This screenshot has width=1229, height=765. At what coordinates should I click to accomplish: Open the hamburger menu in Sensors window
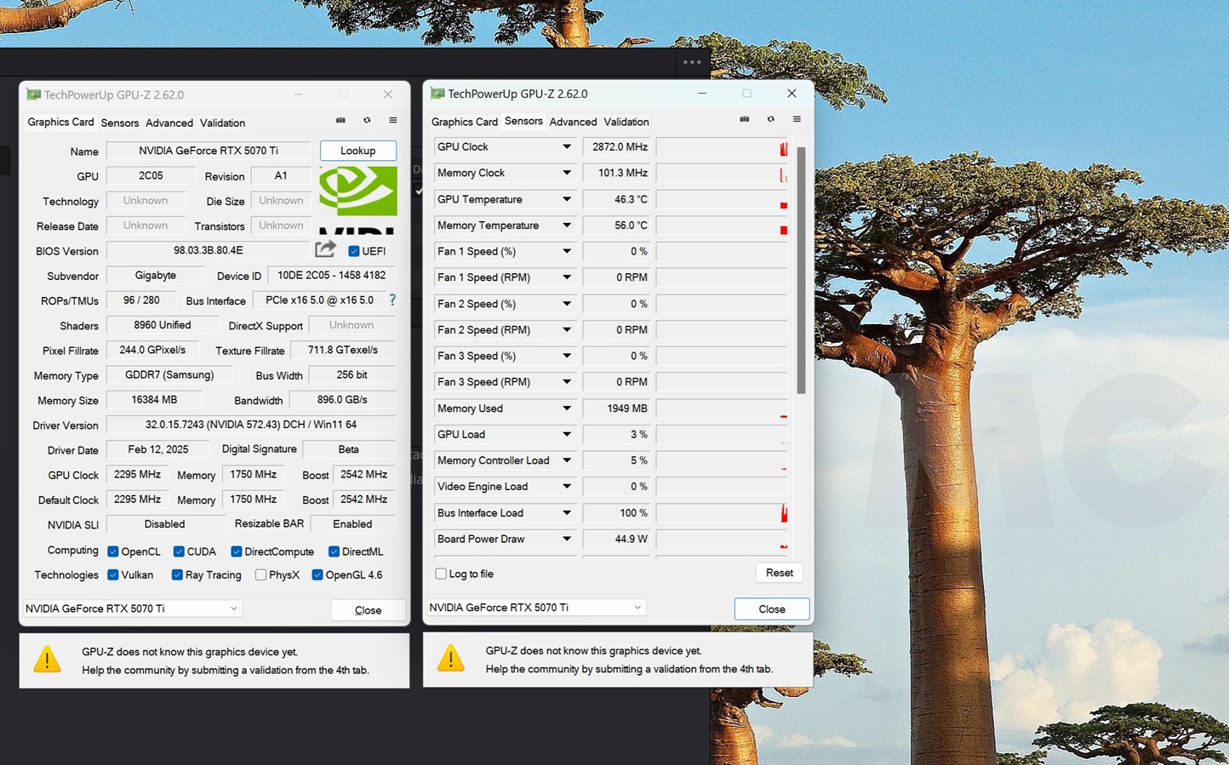pos(797,119)
